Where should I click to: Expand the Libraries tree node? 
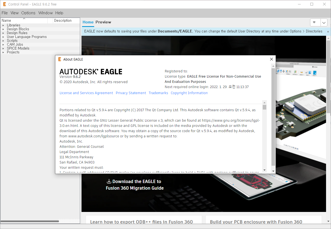3,25
